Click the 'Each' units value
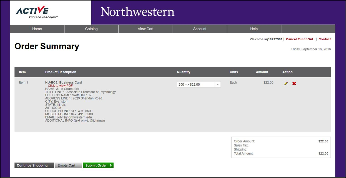This screenshot has height=178, width=346. point(233,83)
